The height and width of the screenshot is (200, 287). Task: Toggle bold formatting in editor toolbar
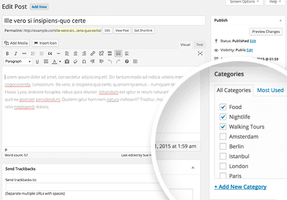tap(7, 53)
